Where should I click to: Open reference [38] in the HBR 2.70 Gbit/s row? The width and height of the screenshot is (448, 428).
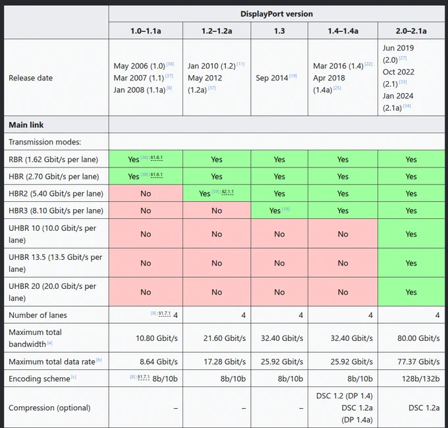point(144,175)
